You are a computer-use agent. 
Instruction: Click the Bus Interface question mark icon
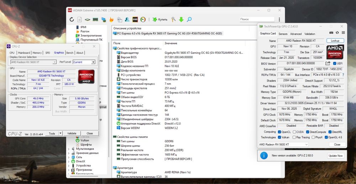tap(343, 75)
